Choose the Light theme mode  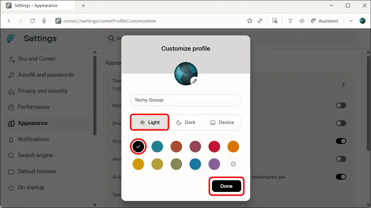pos(150,123)
